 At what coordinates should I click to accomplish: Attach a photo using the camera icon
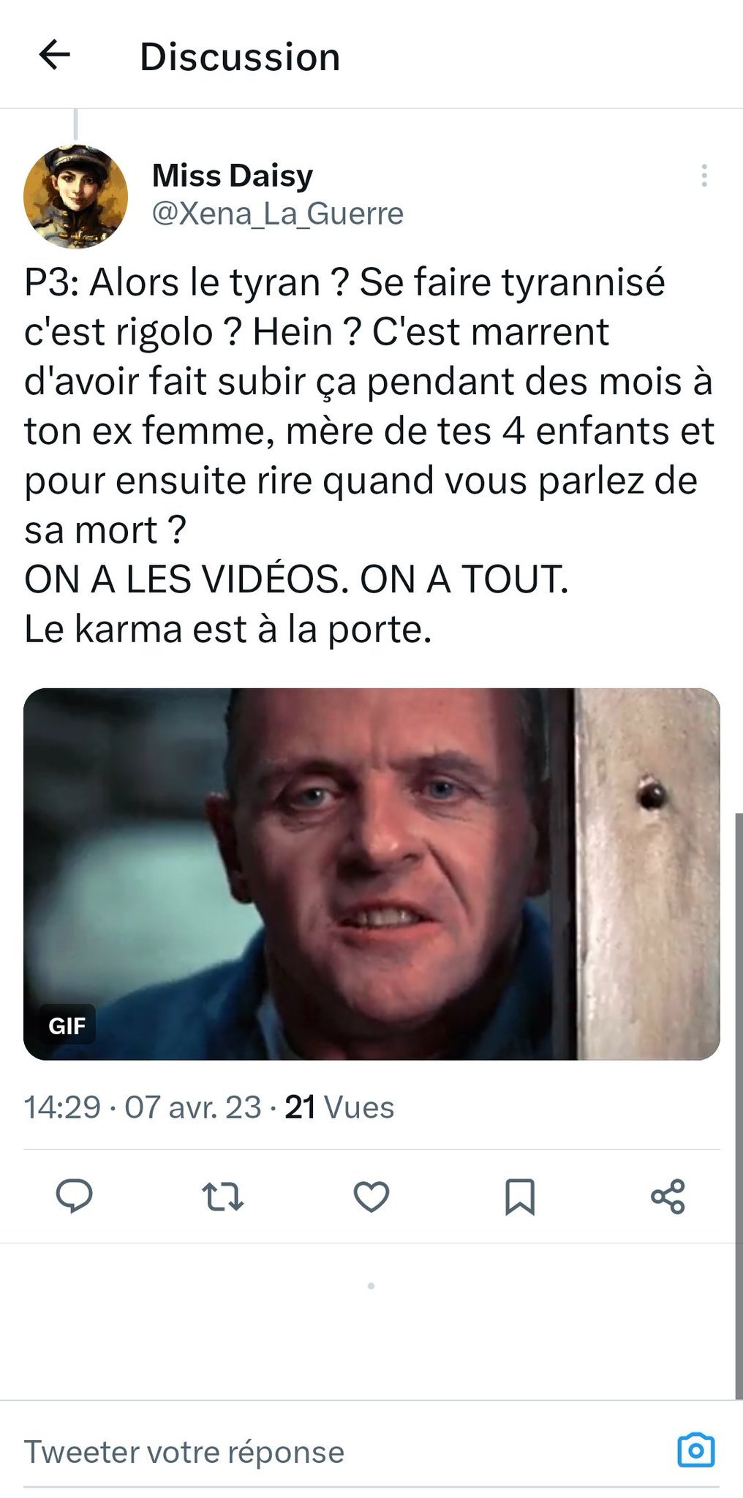coord(696,1450)
